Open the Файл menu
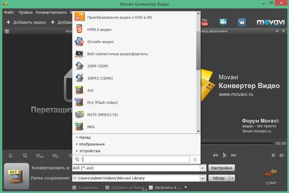 pos(9,12)
